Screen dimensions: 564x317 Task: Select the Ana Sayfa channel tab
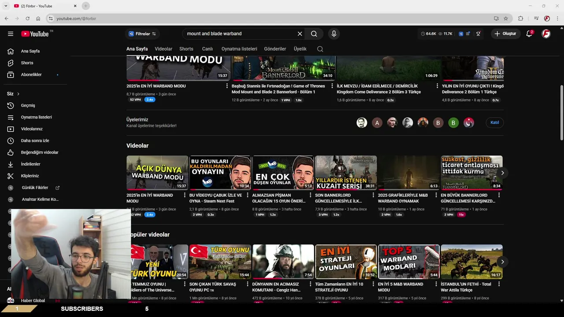(x=137, y=49)
